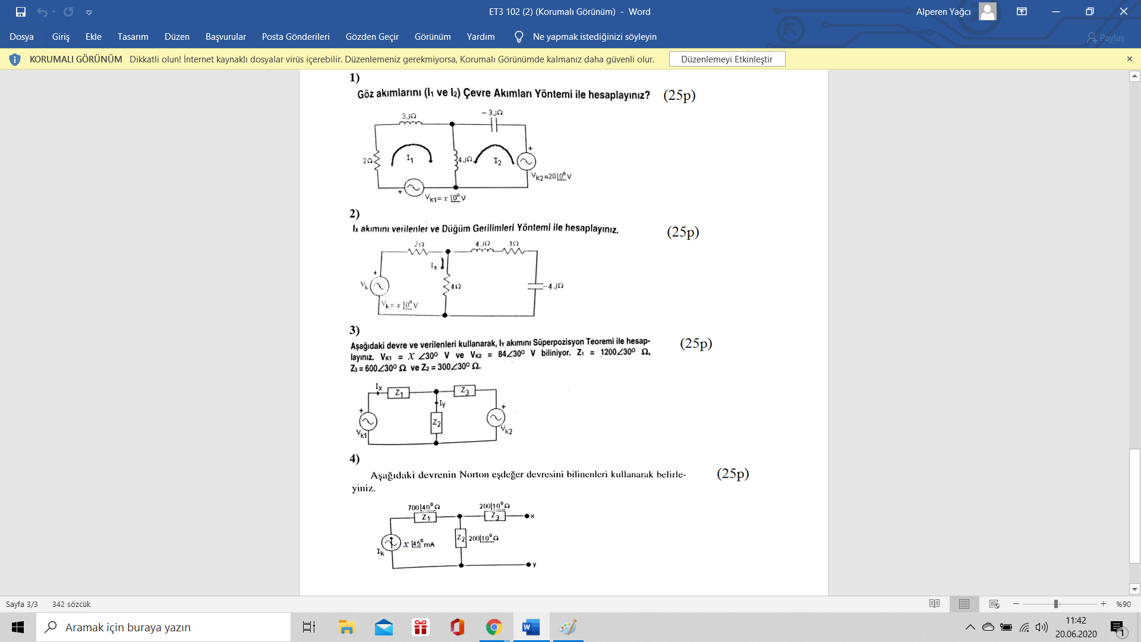
Task: Show hidden system tray icons
Action: pos(970,627)
